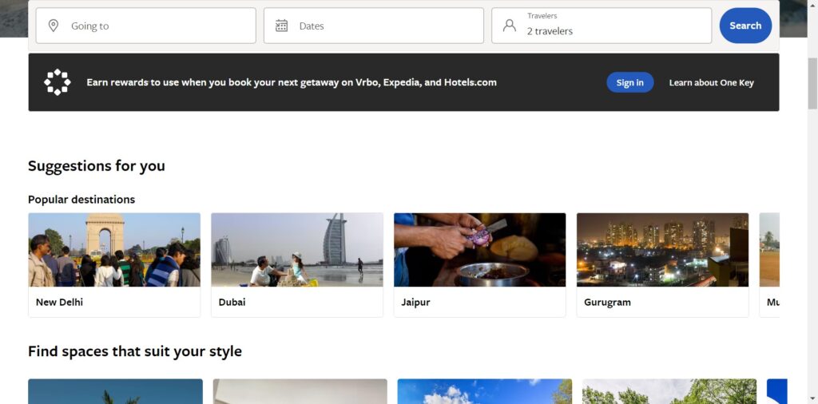Open the Learn about One Key link
Viewport: 818px width, 404px height.
[x=711, y=82]
